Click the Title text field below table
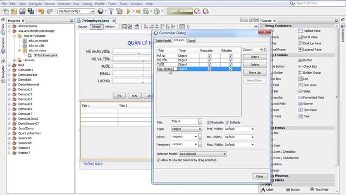Viewport: 346px width, 195px height. point(184,121)
